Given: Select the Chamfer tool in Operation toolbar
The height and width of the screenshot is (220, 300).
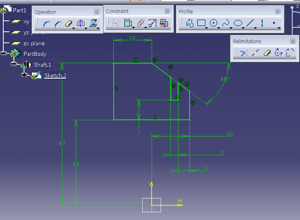Looking at the screenshot, I should [x=58, y=24].
